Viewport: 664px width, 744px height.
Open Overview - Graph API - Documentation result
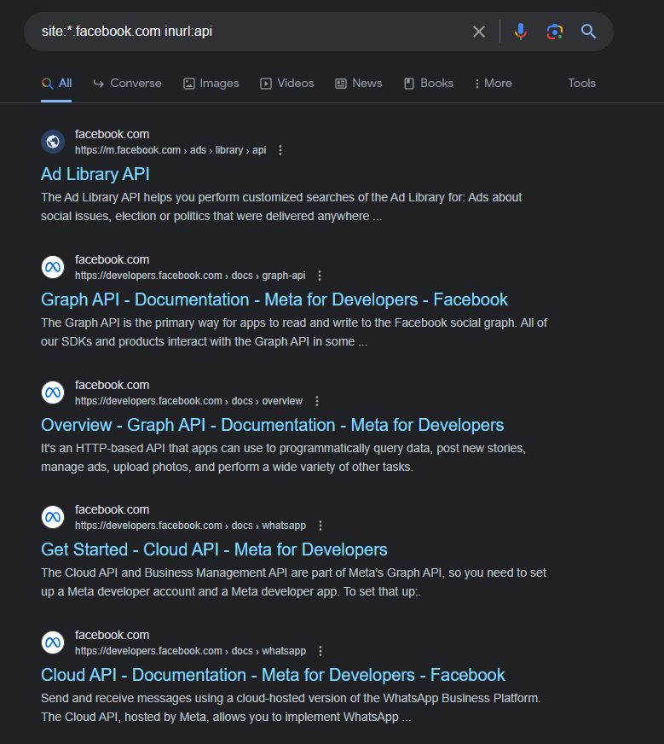tap(272, 425)
